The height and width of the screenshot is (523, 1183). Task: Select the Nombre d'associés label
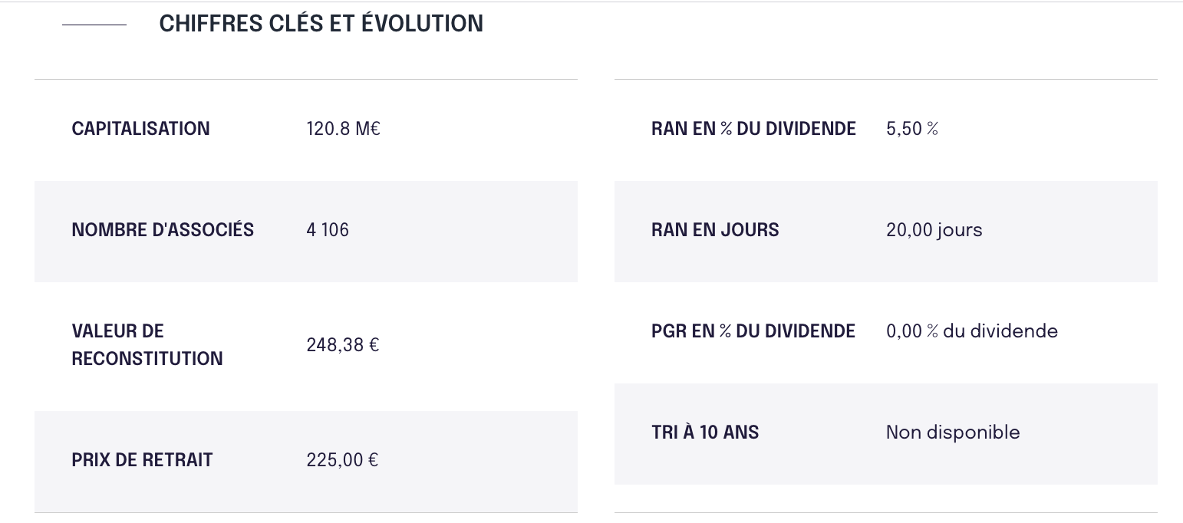(163, 230)
